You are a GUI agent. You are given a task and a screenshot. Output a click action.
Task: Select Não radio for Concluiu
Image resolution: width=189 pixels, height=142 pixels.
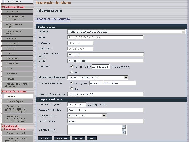click(72, 72)
